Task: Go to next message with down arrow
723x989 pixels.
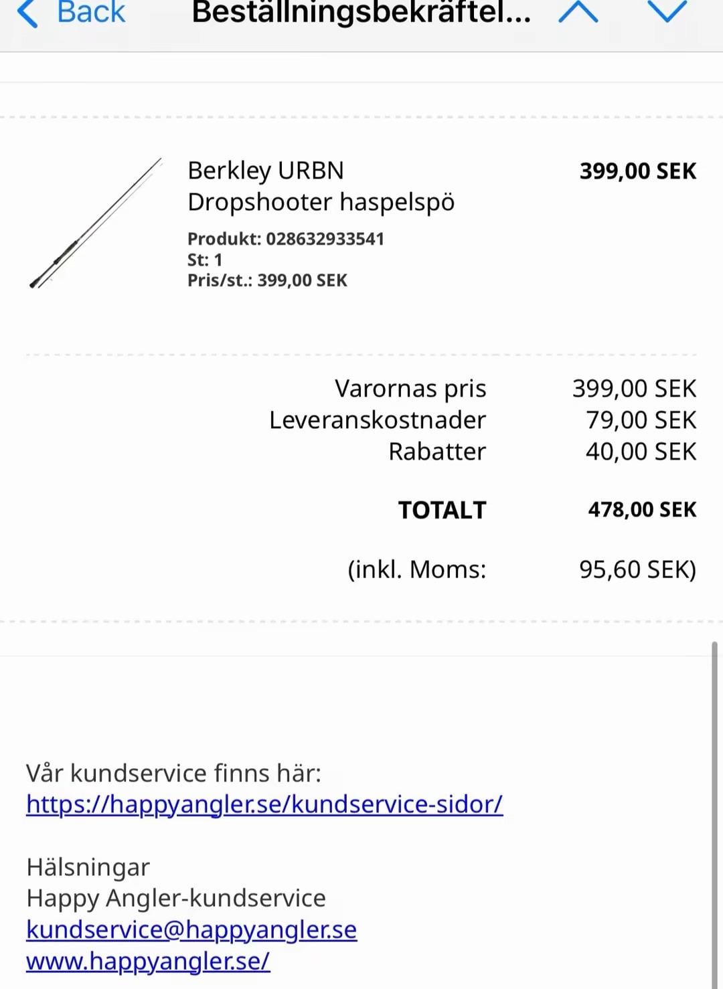Action: (667, 12)
